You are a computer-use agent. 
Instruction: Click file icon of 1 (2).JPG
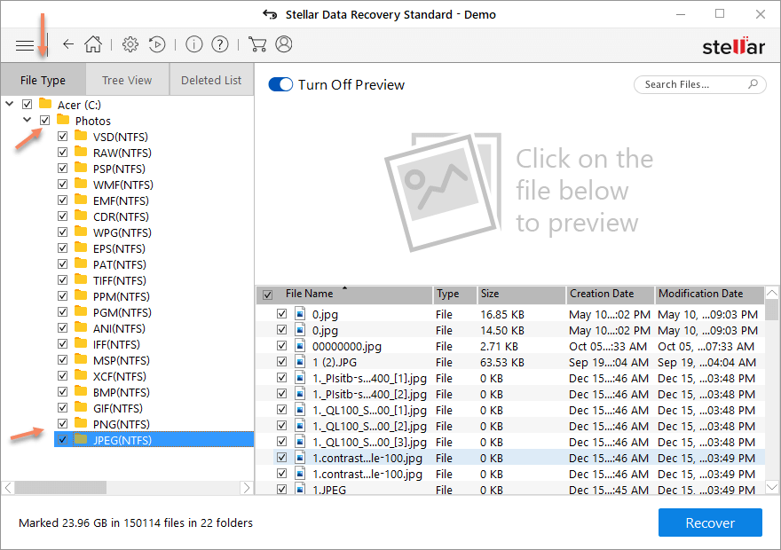pyautogui.click(x=300, y=361)
